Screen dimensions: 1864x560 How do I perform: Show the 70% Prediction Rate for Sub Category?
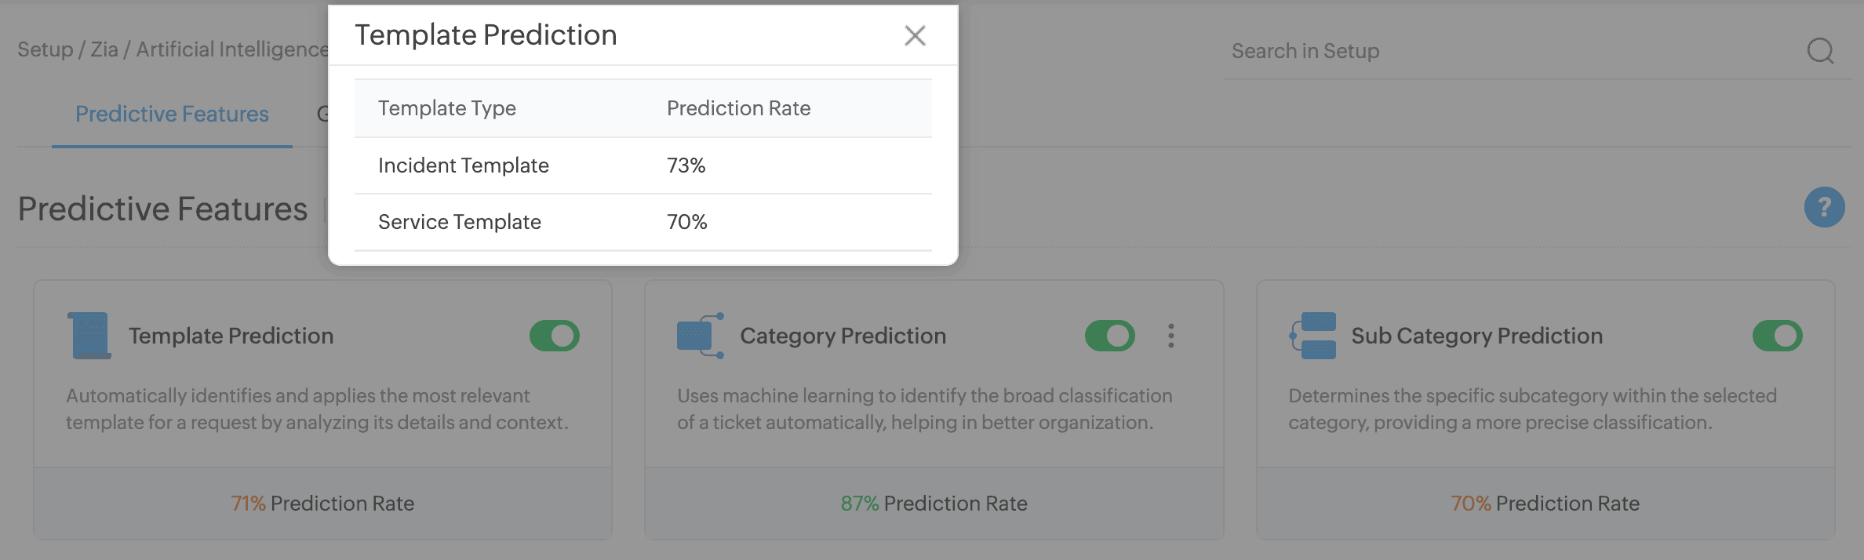click(1545, 504)
